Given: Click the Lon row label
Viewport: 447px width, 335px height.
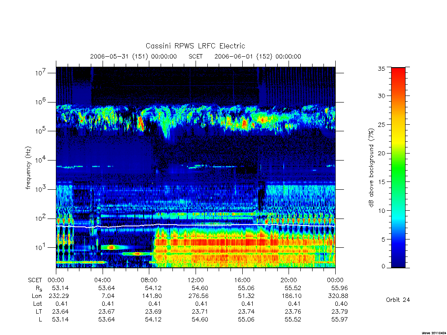Looking at the screenshot, I should point(37,296).
